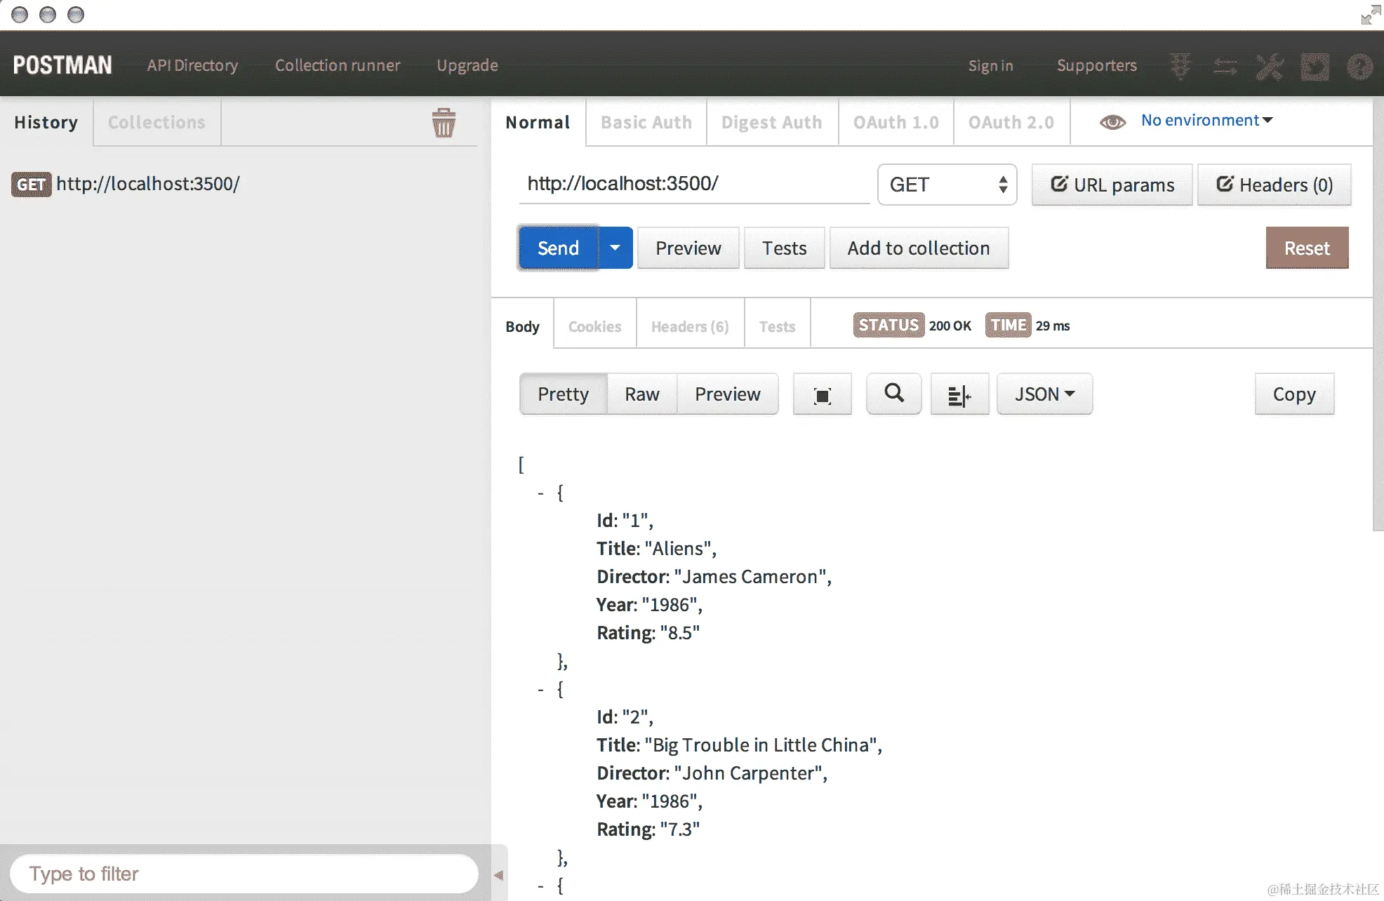This screenshot has width=1384, height=901.
Task: Click the fullscreen response icon
Action: [822, 395]
